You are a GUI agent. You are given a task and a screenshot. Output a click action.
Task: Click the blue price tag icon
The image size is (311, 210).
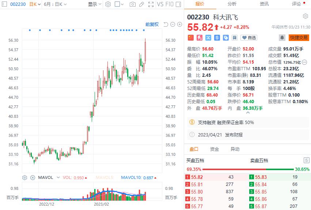pyautogui.click(x=226, y=38)
